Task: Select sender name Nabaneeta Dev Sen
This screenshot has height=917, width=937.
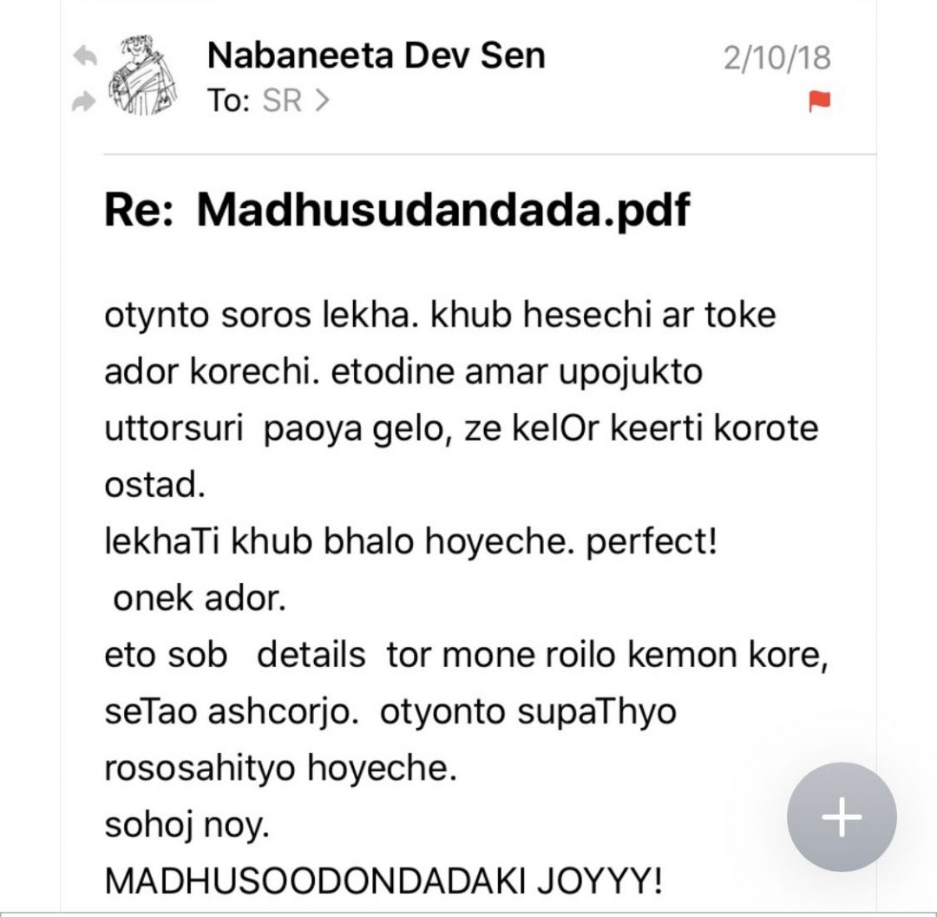Action: 377,56
